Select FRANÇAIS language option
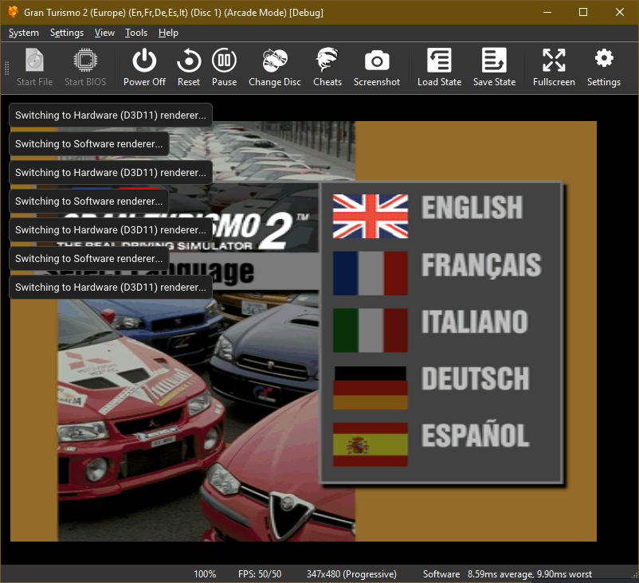Screen dimensions: 639x583 (x=481, y=266)
